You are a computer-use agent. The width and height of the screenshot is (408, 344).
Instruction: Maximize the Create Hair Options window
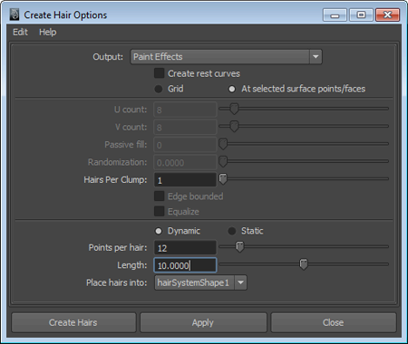(361, 14)
